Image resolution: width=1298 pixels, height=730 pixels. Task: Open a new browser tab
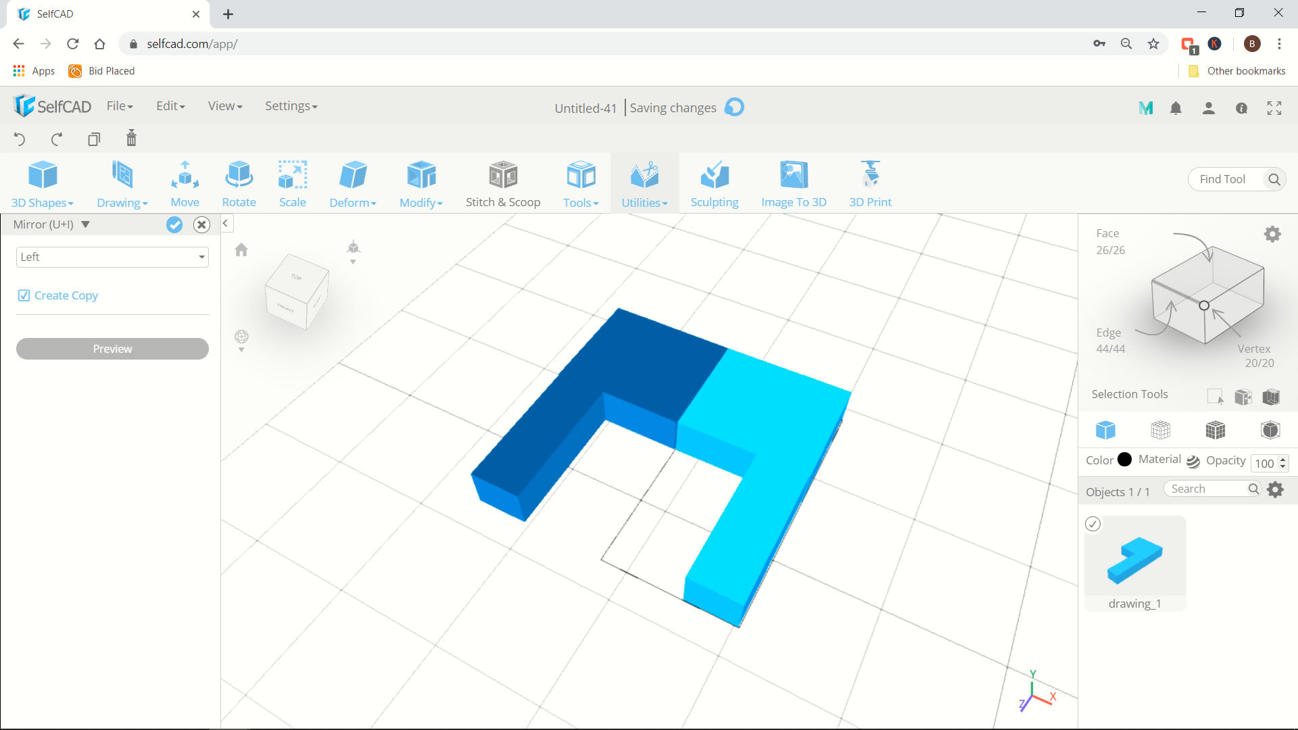pos(229,14)
